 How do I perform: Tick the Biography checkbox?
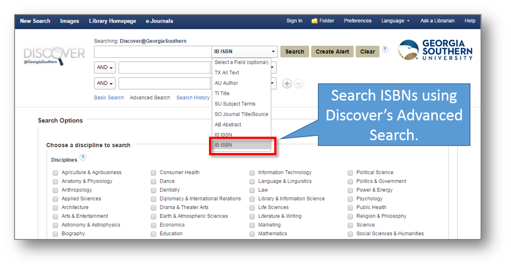[x=56, y=234]
